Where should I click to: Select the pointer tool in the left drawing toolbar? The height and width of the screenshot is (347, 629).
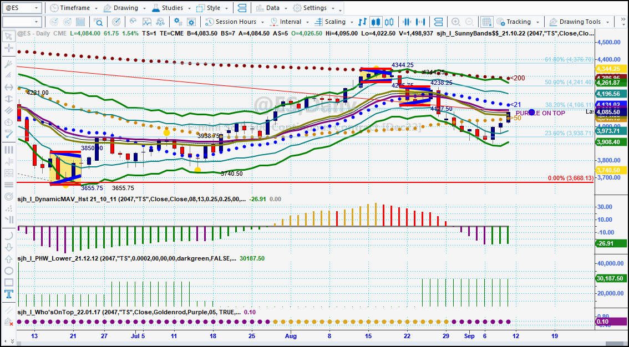pyautogui.click(x=8, y=37)
